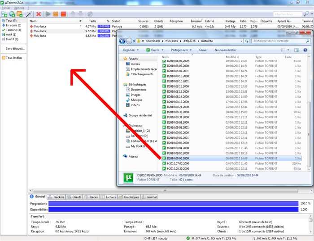Click the red Stop torrent icon

(x=63, y=14)
